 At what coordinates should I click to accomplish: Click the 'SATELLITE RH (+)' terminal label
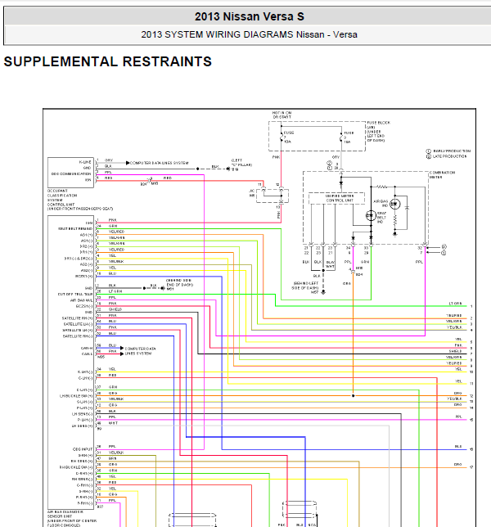point(77,318)
